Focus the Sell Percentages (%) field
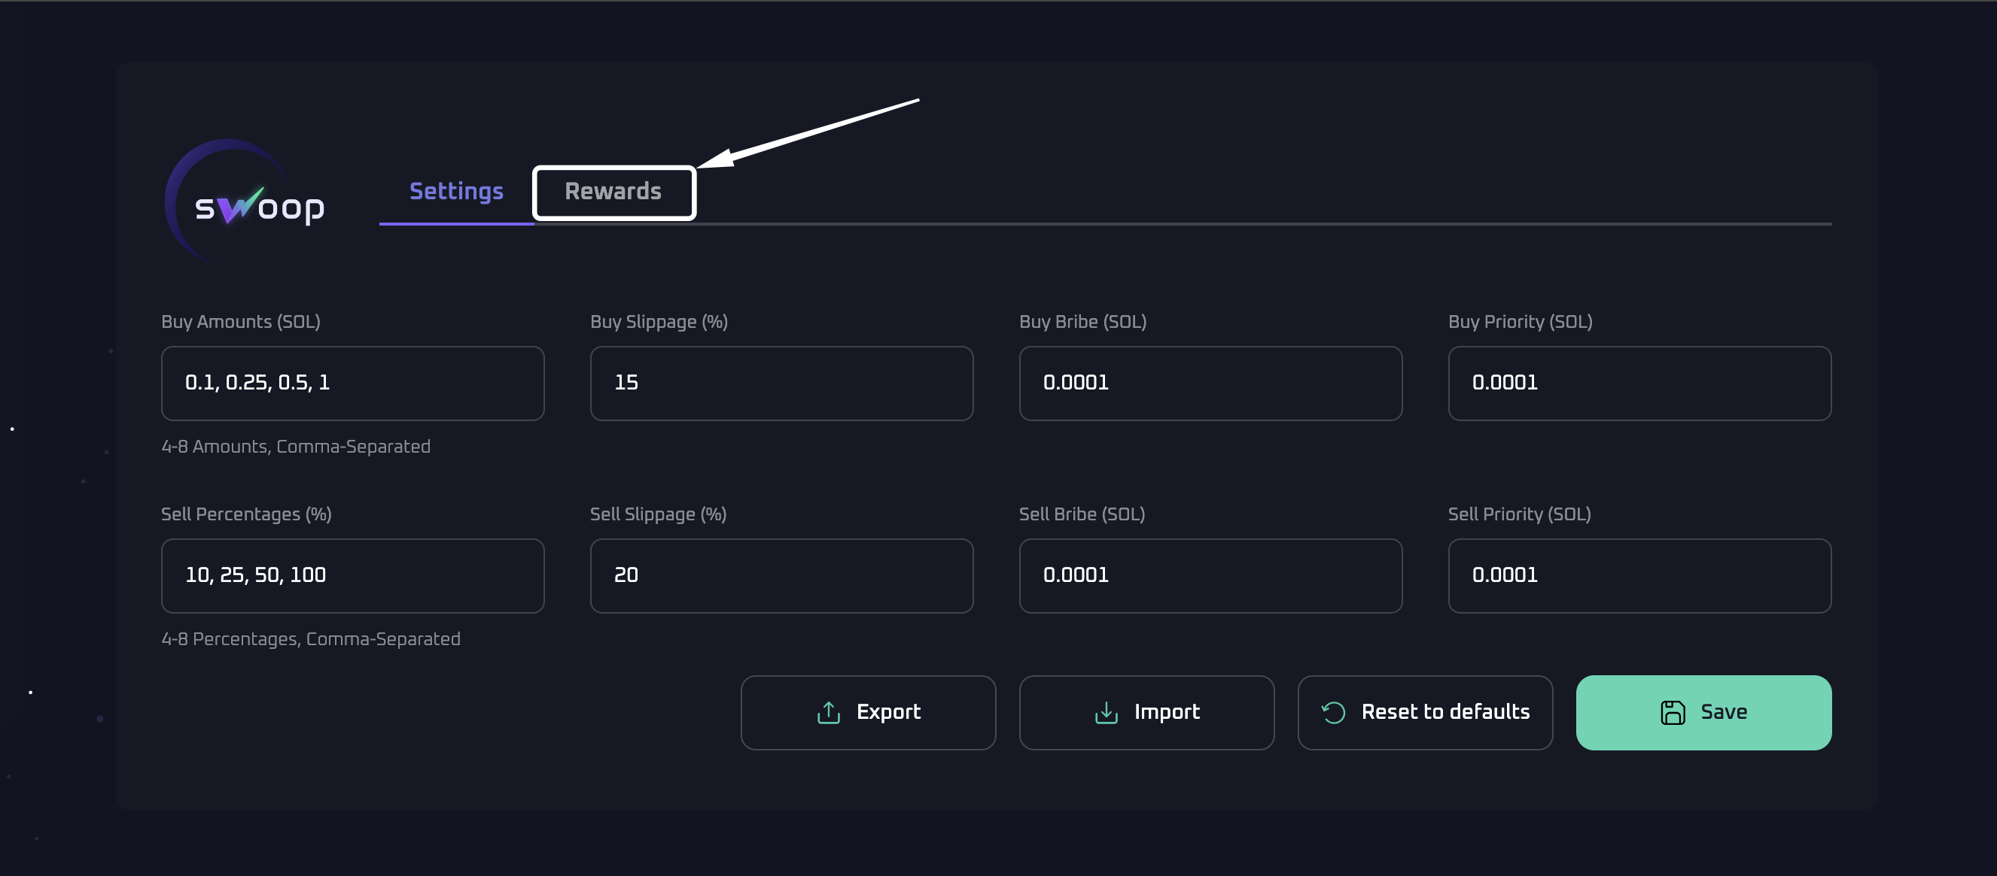This screenshot has width=1997, height=876. pos(353,575)
